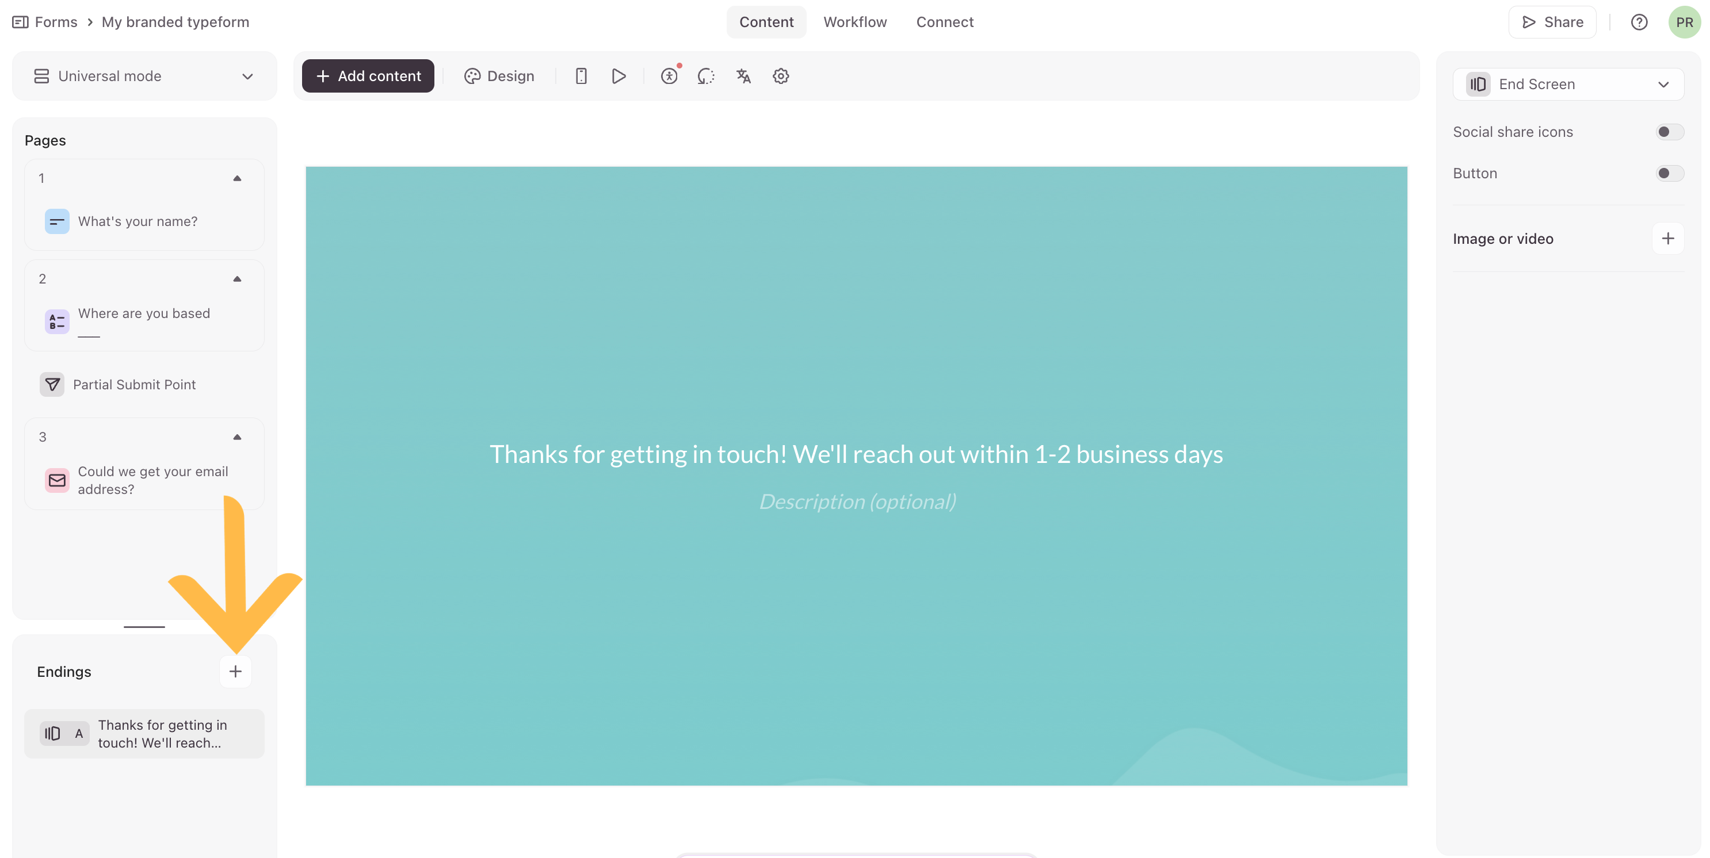
Task: Select the Partial Submit Point item
Action: pos(134,384)
